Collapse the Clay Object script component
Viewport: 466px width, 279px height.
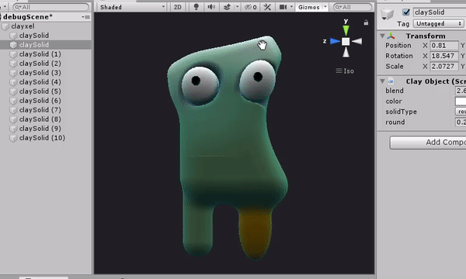point(382,81)
